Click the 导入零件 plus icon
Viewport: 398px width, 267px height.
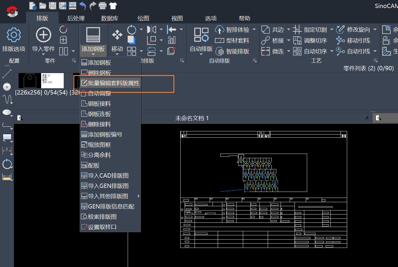coord(43,35)
